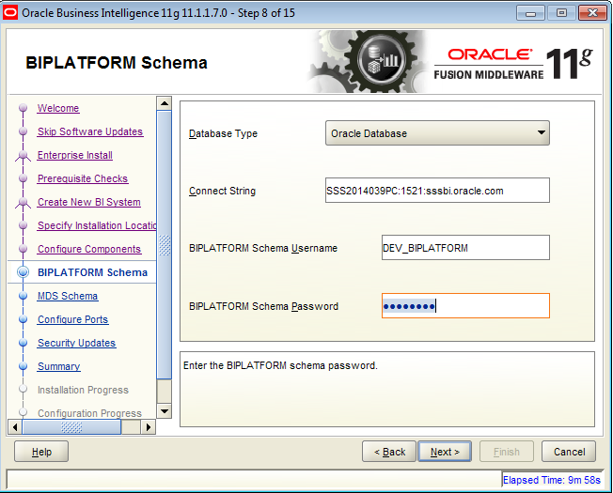
Task: Click the Installation Progress step bullet icon
Action: coord(24,389)
